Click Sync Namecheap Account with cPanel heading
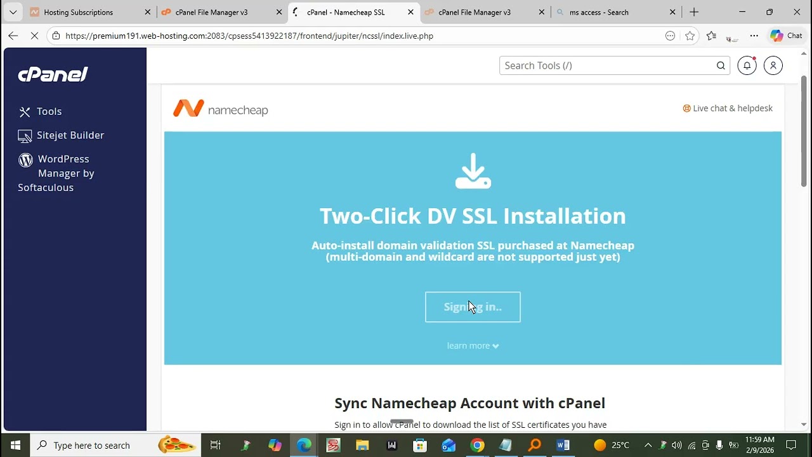 [x=470, y=403]
